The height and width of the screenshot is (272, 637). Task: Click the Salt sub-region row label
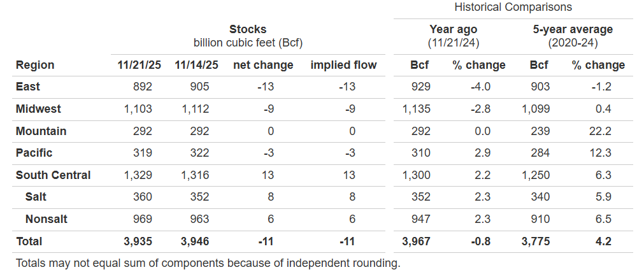[36, 197]
